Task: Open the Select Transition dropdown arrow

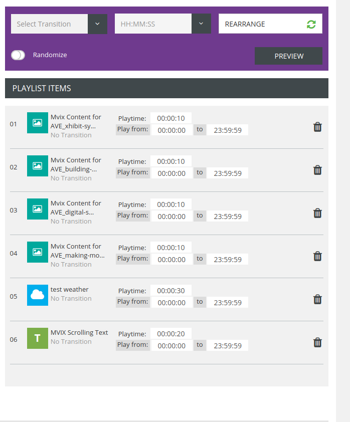Action: click(97, 24)
